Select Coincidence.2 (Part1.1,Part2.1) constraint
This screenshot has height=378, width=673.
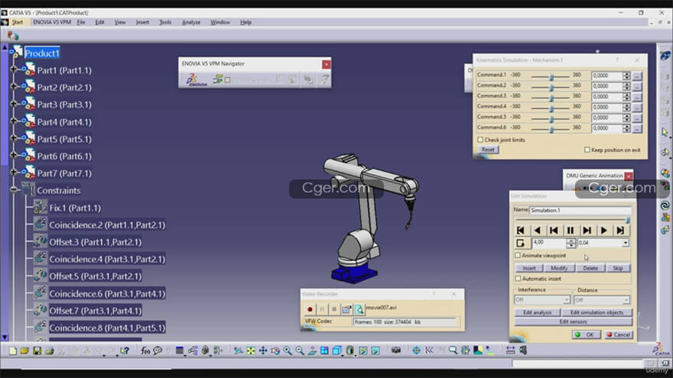click(x=107, y=225)
